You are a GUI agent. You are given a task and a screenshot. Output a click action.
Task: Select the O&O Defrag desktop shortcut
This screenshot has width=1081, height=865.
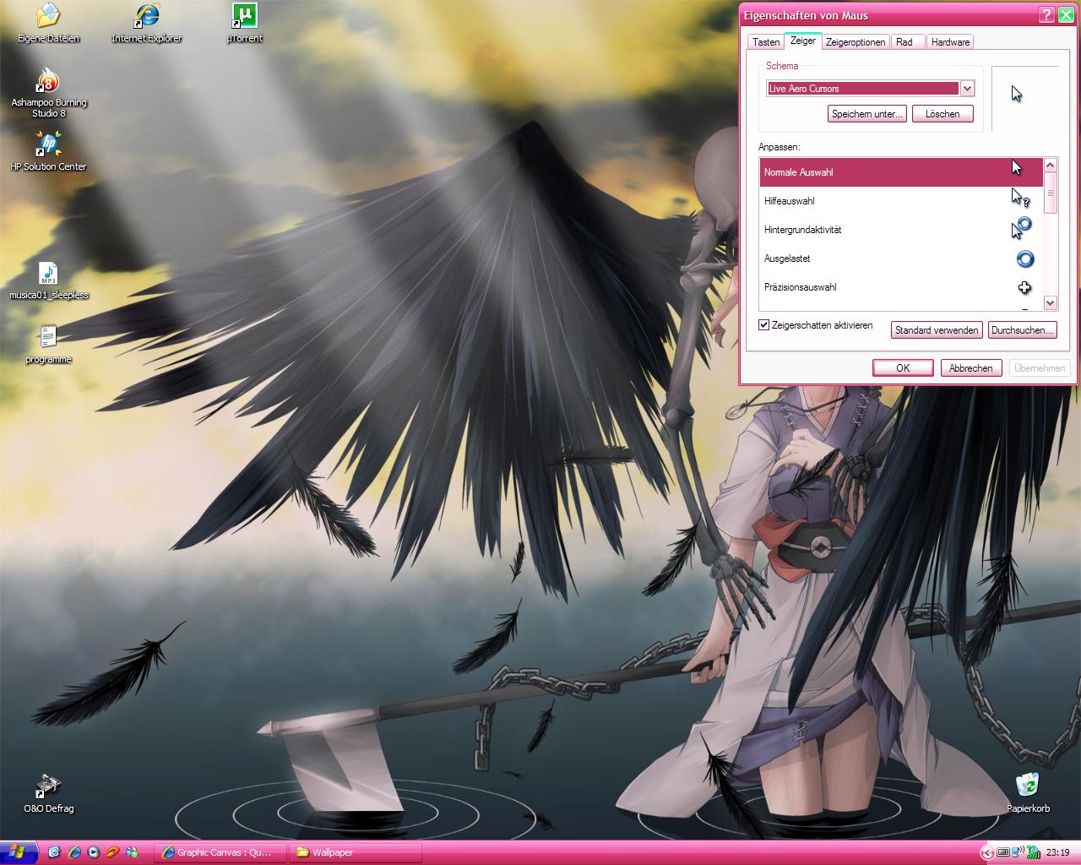(48, 793)
